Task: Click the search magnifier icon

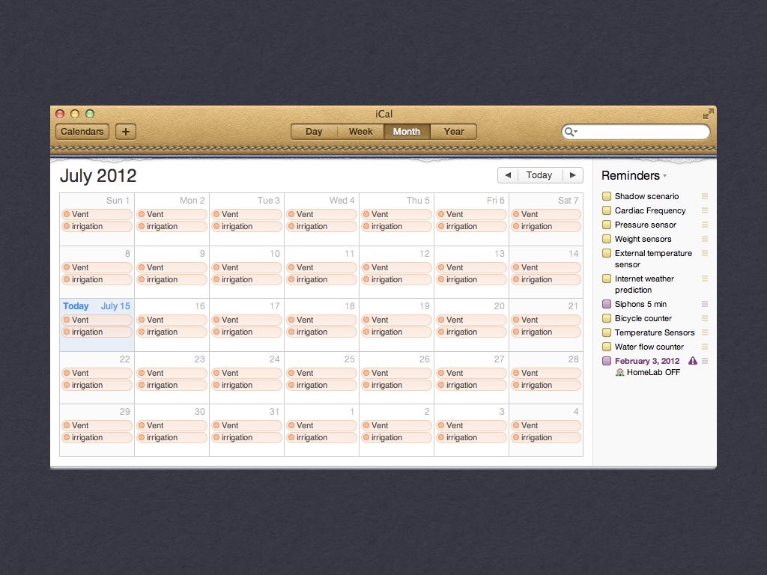Action: 569,132
